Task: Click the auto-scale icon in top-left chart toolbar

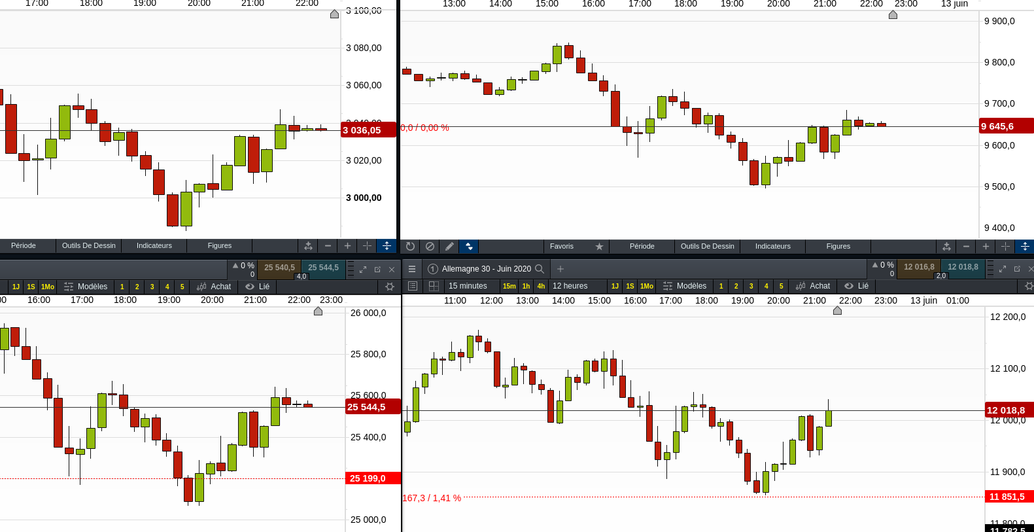Action: coord(308,246)
